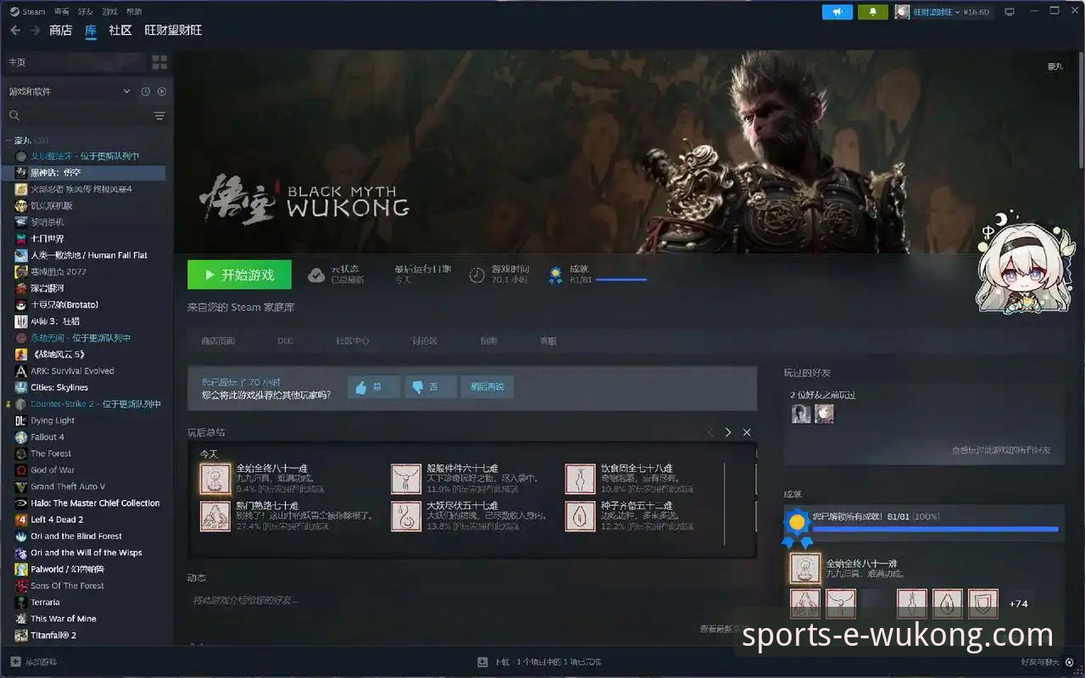The height and width of the screenshot is (678, 1085).
Task: Open advanced filter settings icon in sidebar
Action: coord(159,116)
